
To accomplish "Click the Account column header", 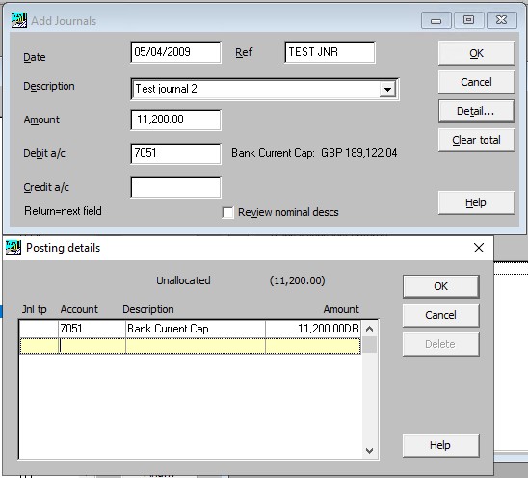I will pyautogui.click(x=79, y=309).
